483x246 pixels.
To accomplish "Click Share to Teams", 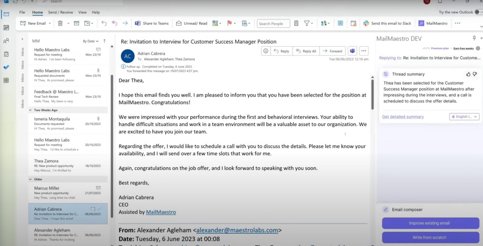I will click(x=152, y=23).
